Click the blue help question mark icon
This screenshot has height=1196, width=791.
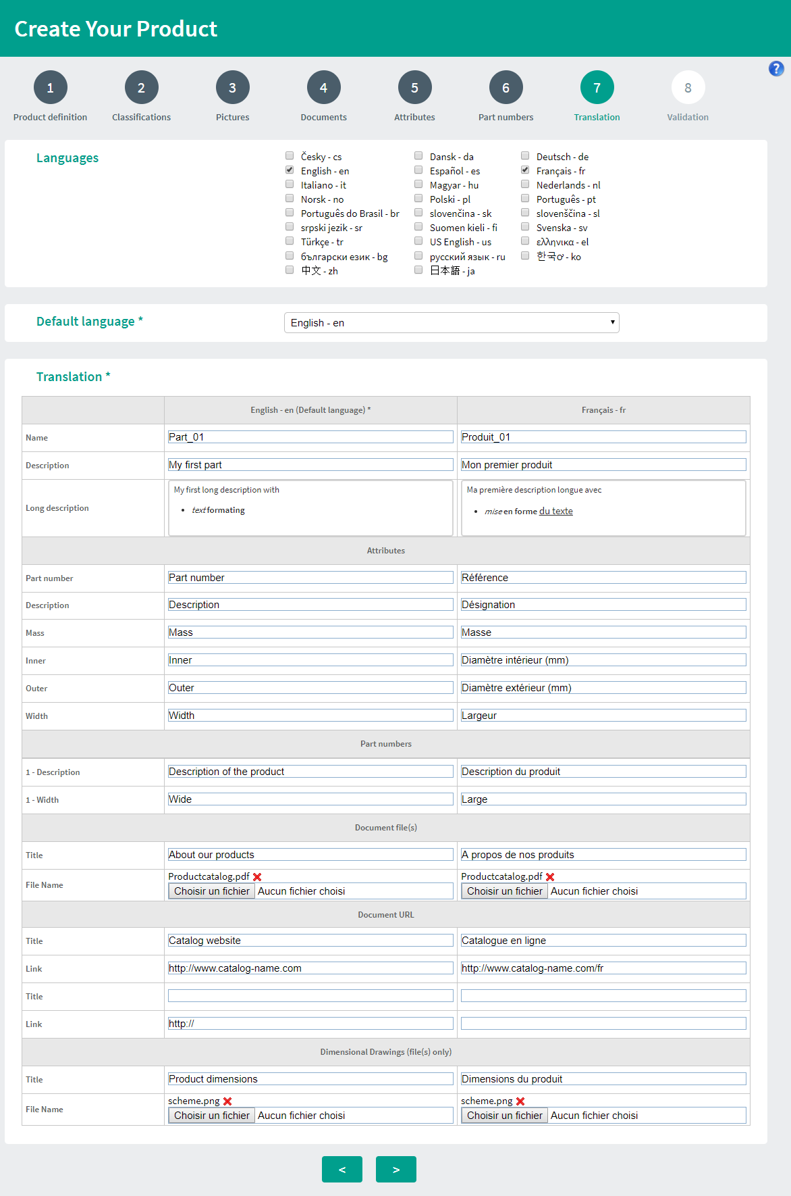coord(776,68)
